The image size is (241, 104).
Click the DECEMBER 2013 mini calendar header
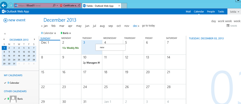19,40
